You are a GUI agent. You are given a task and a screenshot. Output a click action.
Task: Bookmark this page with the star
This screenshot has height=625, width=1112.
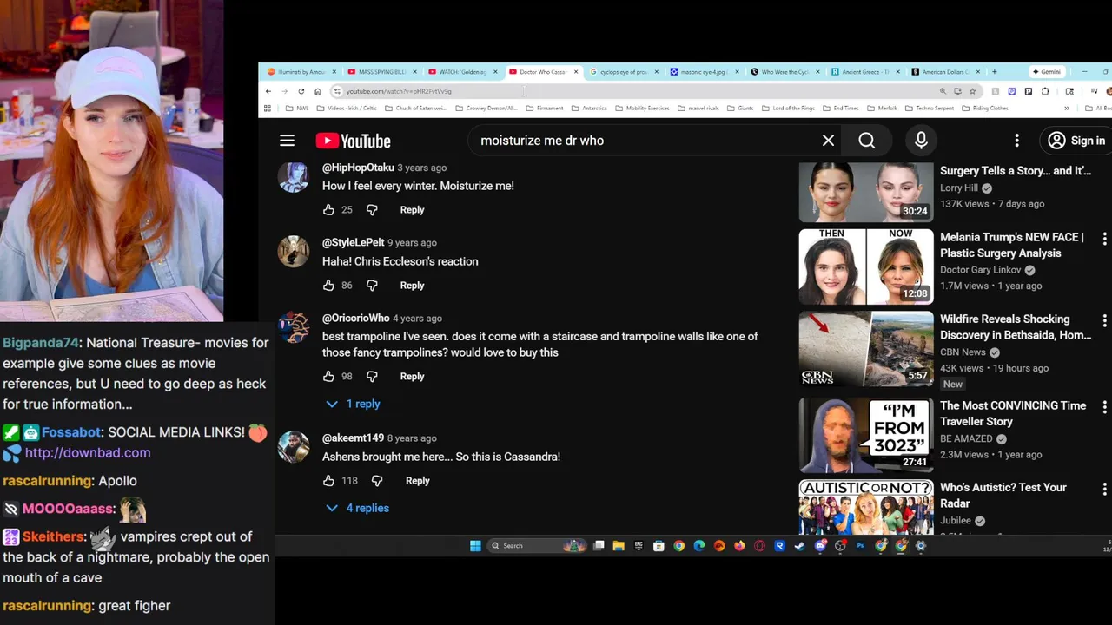972,91
